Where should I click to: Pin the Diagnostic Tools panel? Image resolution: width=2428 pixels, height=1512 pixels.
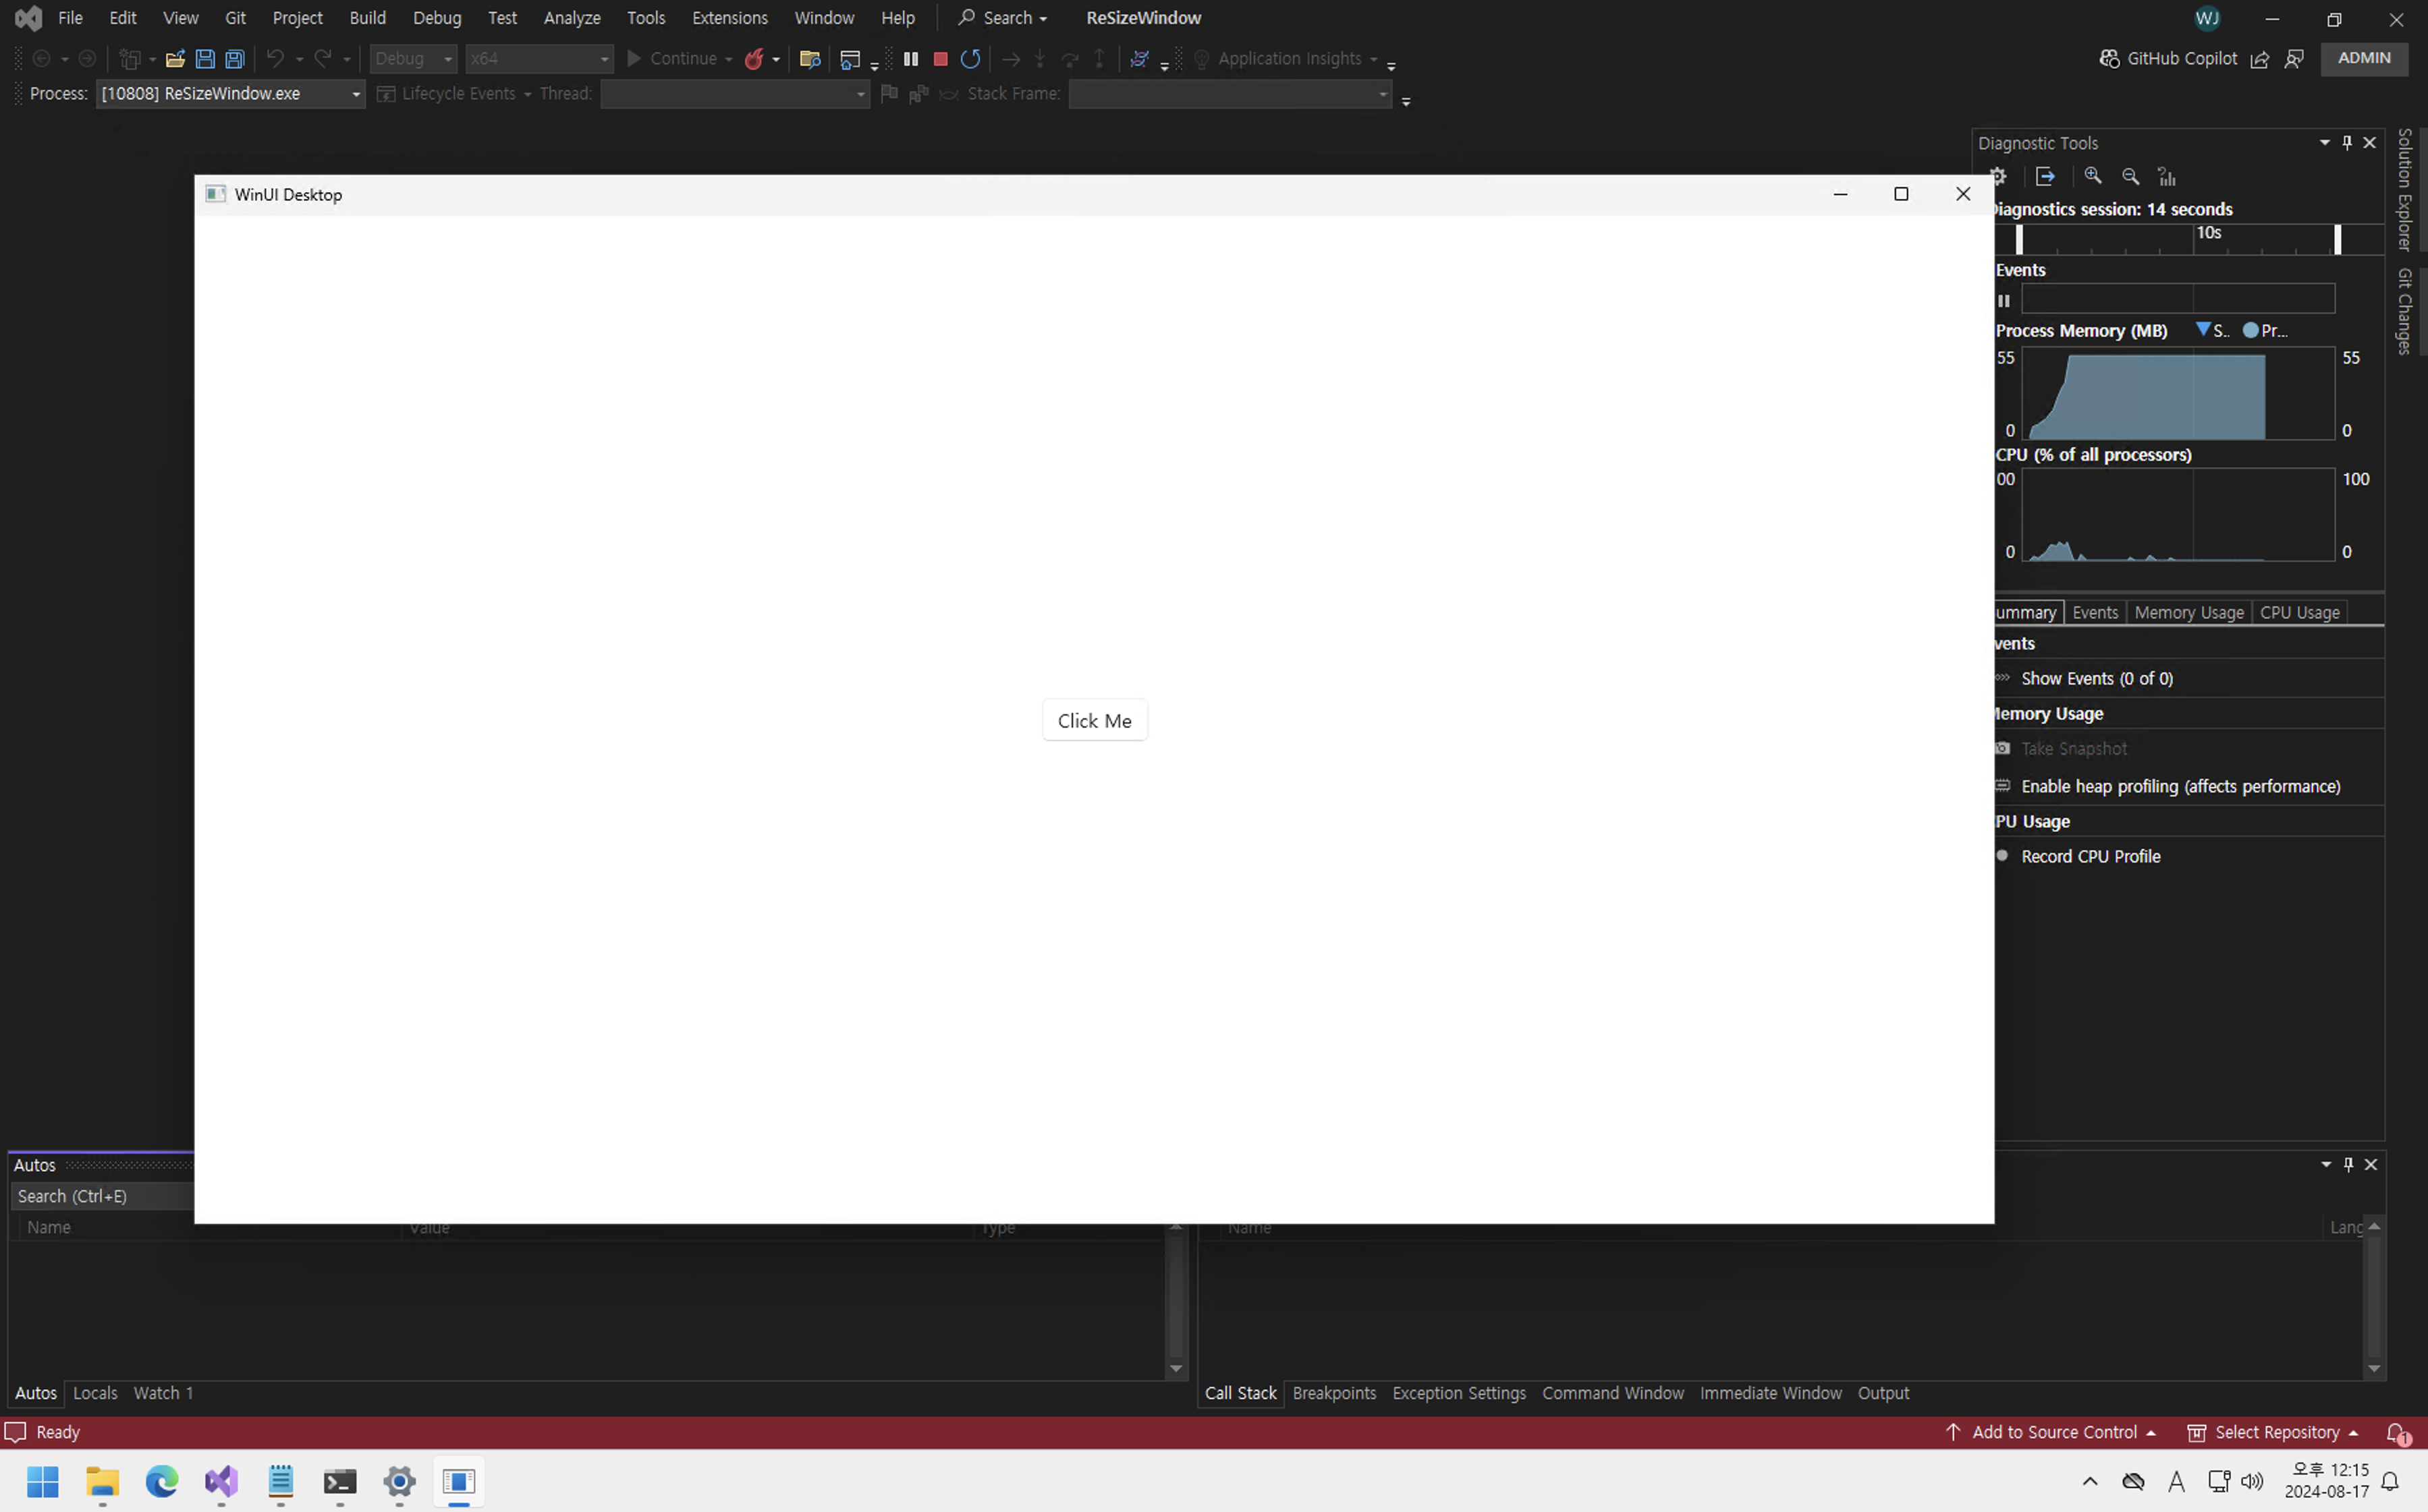pyautogui.click(x=2347, y=143)
